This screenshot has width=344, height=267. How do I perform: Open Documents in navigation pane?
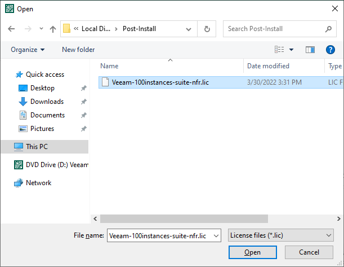pos(47,115)
